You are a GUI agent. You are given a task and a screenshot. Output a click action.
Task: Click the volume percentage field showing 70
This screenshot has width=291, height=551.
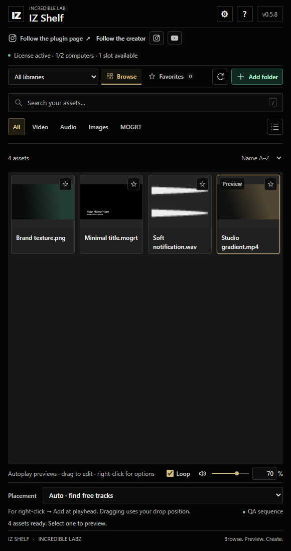264,473
